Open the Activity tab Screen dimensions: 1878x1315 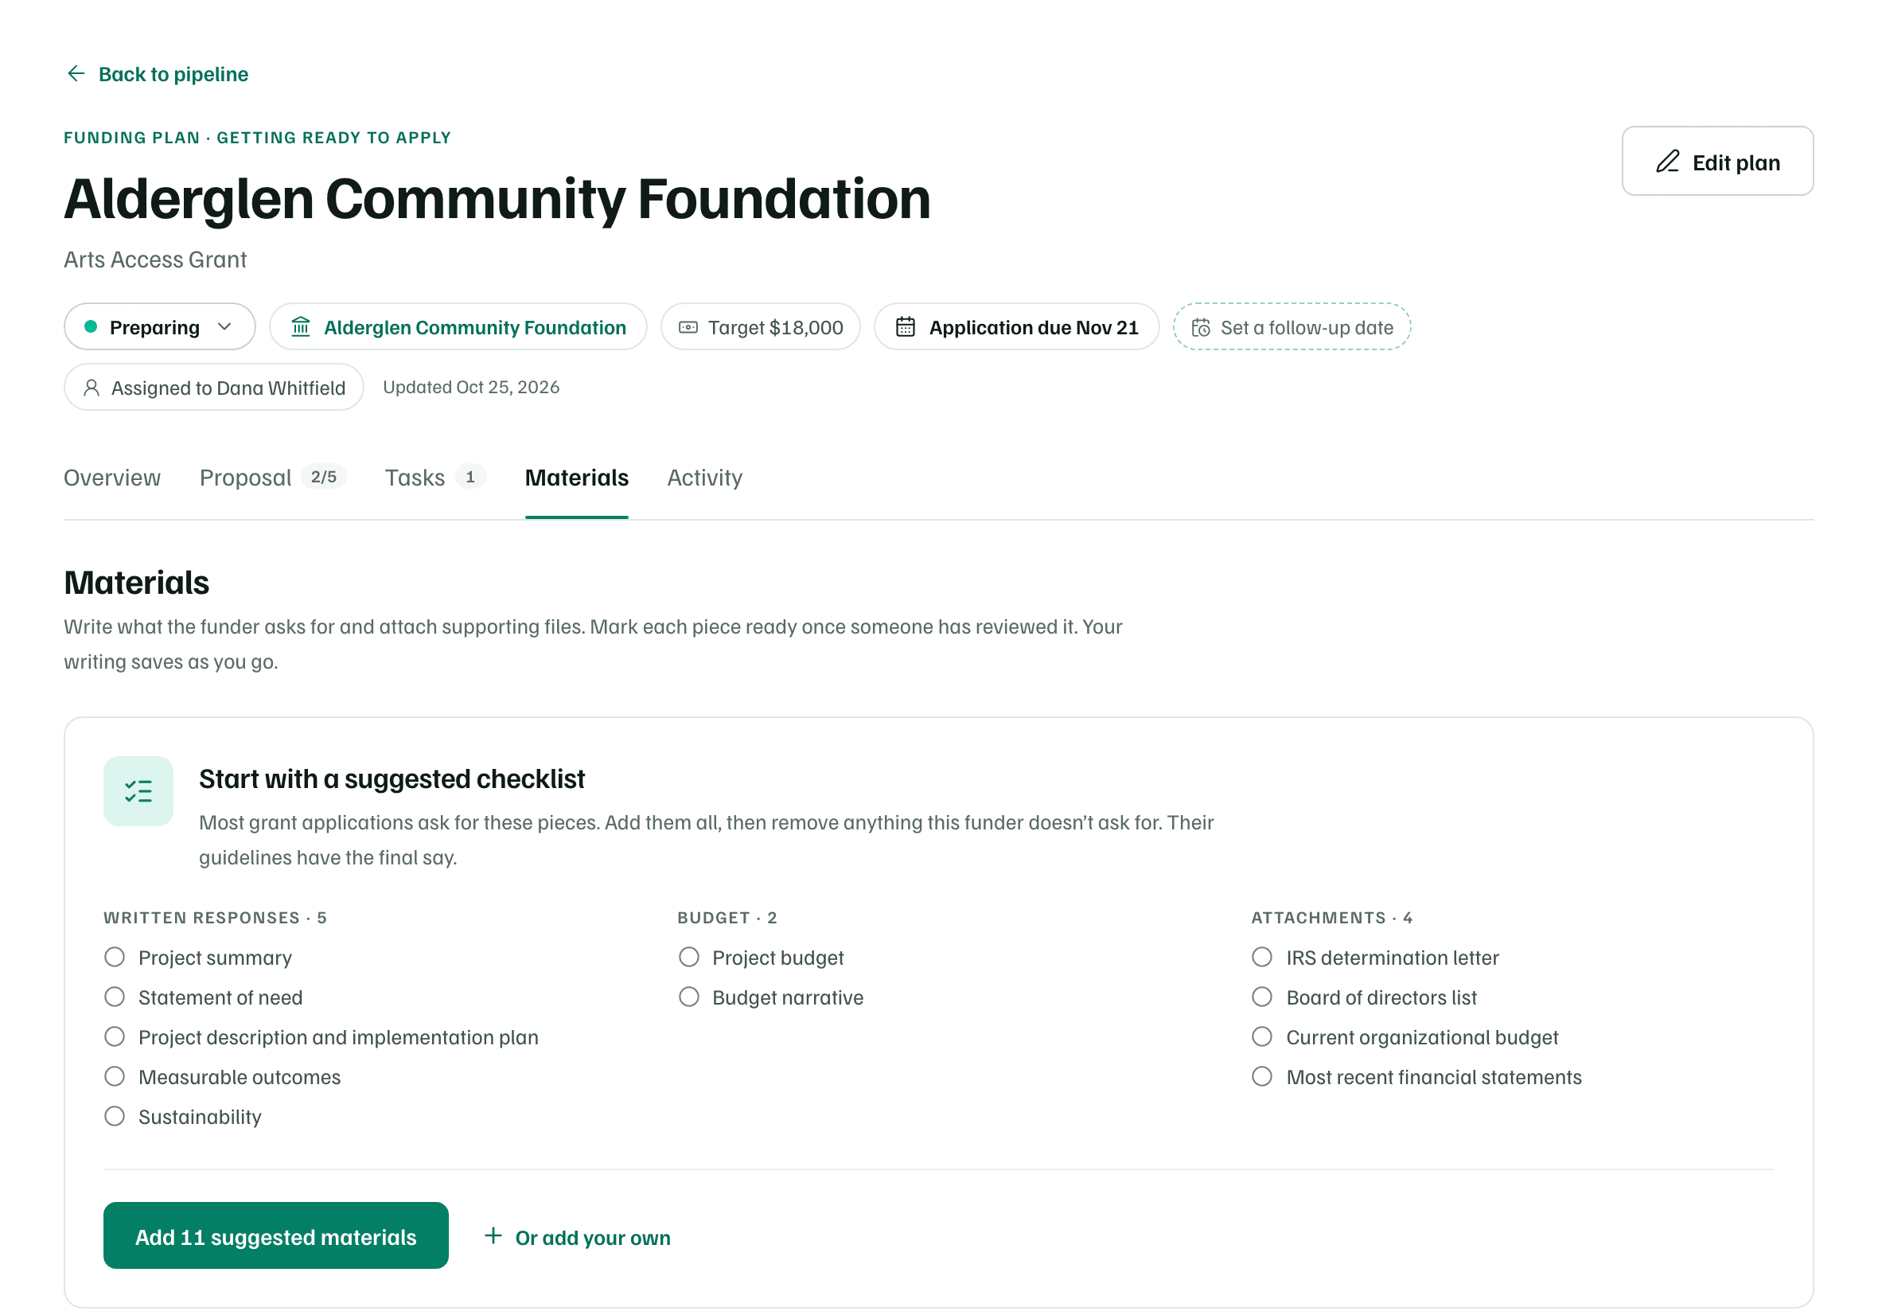705,478
